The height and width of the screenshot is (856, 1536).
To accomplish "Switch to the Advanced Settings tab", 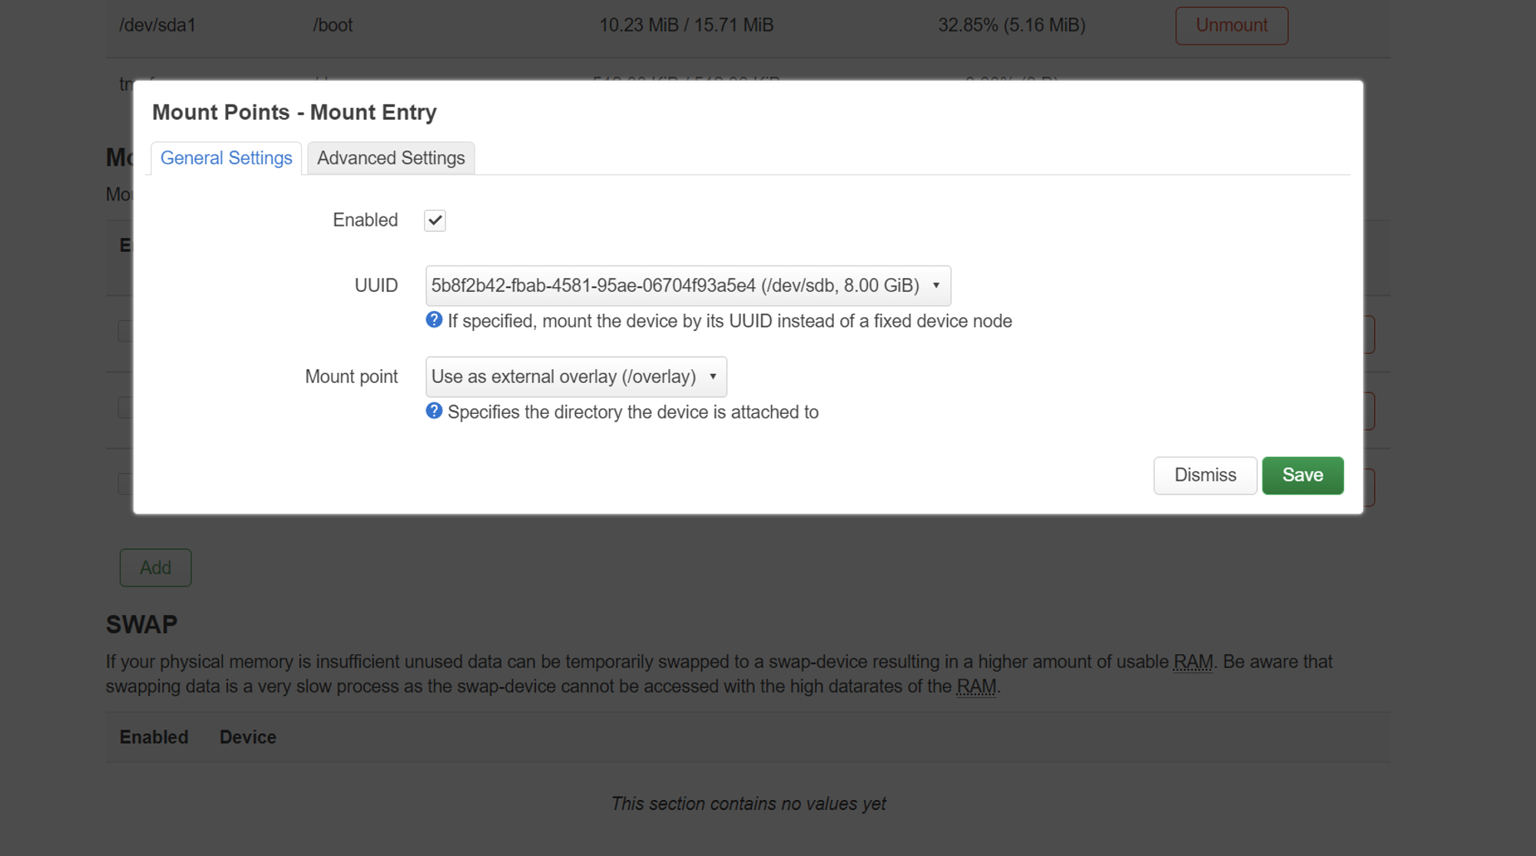I will 390,158.
